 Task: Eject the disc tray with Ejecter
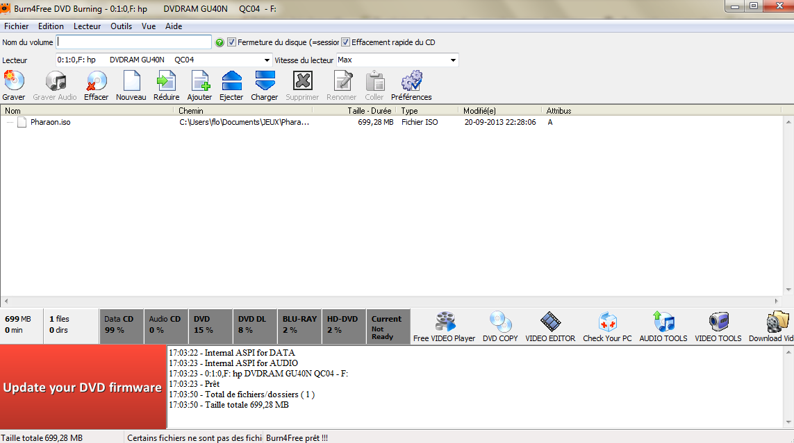pyautogui.click(x=231, y=81)
